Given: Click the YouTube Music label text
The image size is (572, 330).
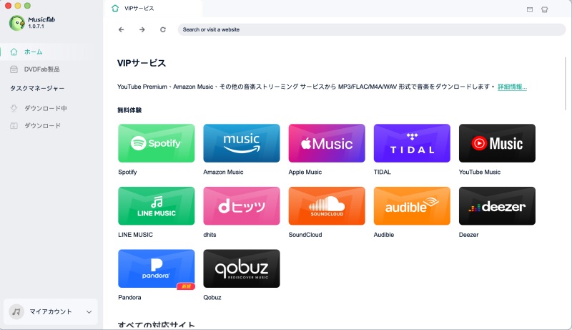Looking at the screenshot, I should [479, 172].
